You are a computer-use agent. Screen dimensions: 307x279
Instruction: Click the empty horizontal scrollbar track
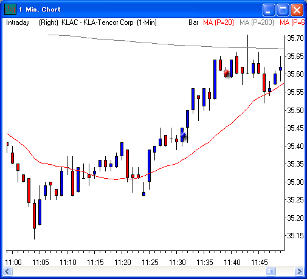[x=139, y=271]
